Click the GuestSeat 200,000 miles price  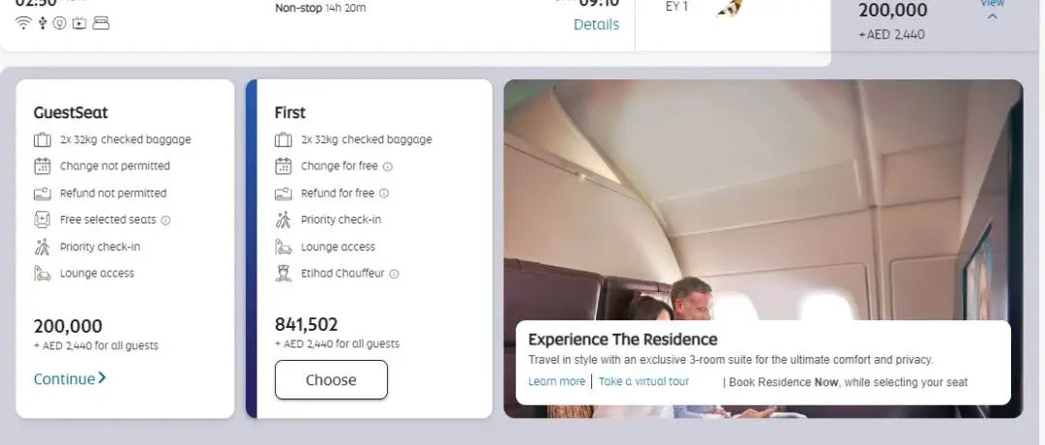pyautogui.click(x=68, y=326)
